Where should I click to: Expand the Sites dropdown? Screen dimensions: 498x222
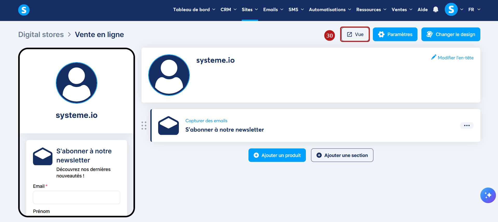coord(250,10)
